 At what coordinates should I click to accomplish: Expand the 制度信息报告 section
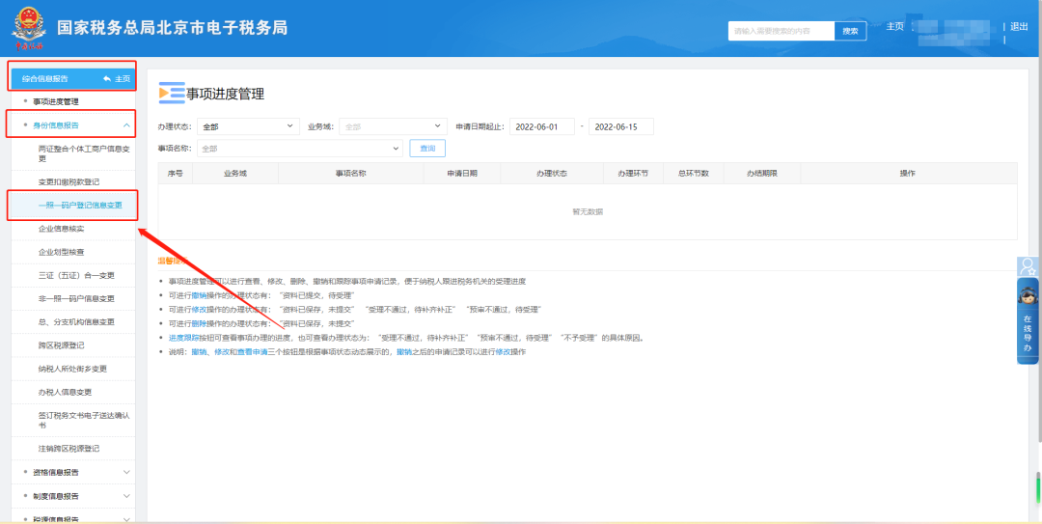(126, 496)
